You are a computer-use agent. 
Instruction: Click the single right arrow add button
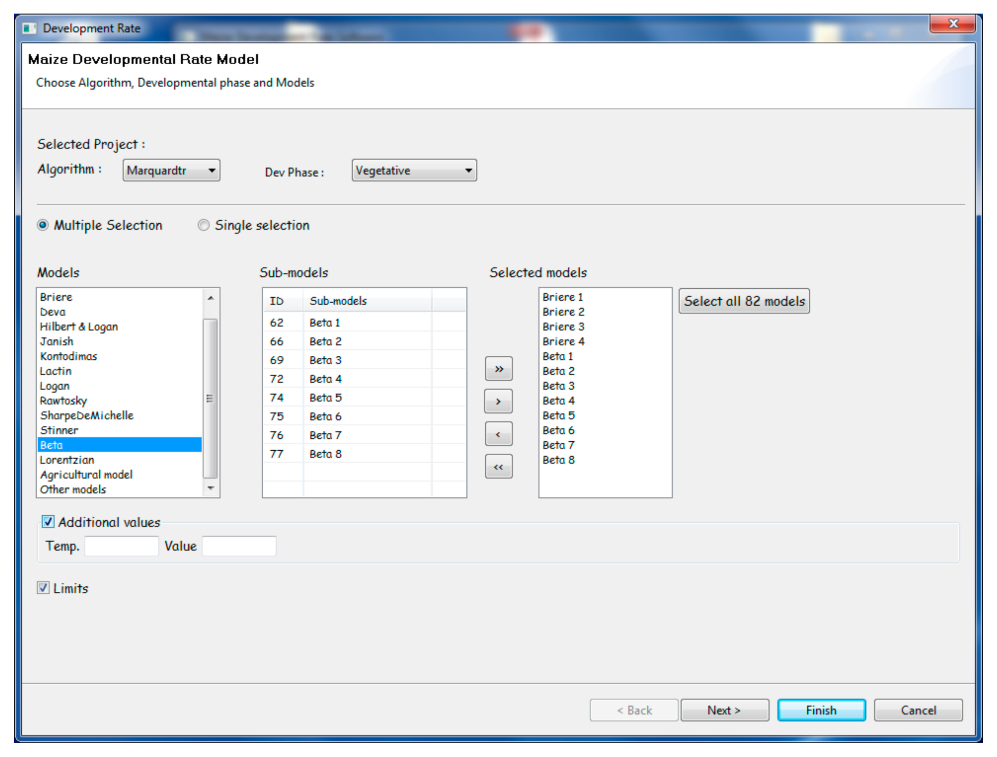pos(498,401)
